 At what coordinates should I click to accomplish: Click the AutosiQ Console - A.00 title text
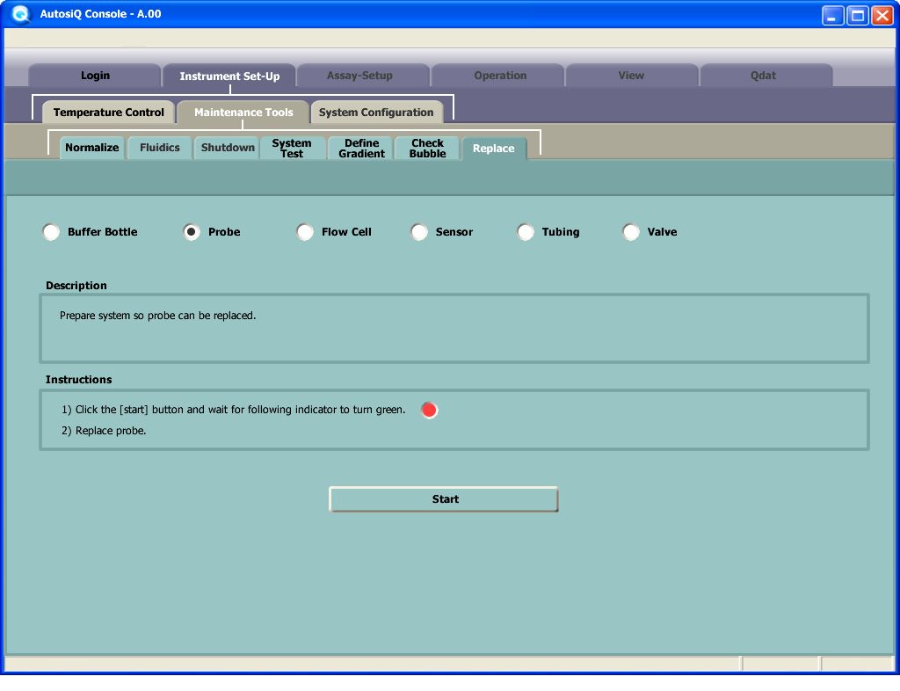point(100,14)
